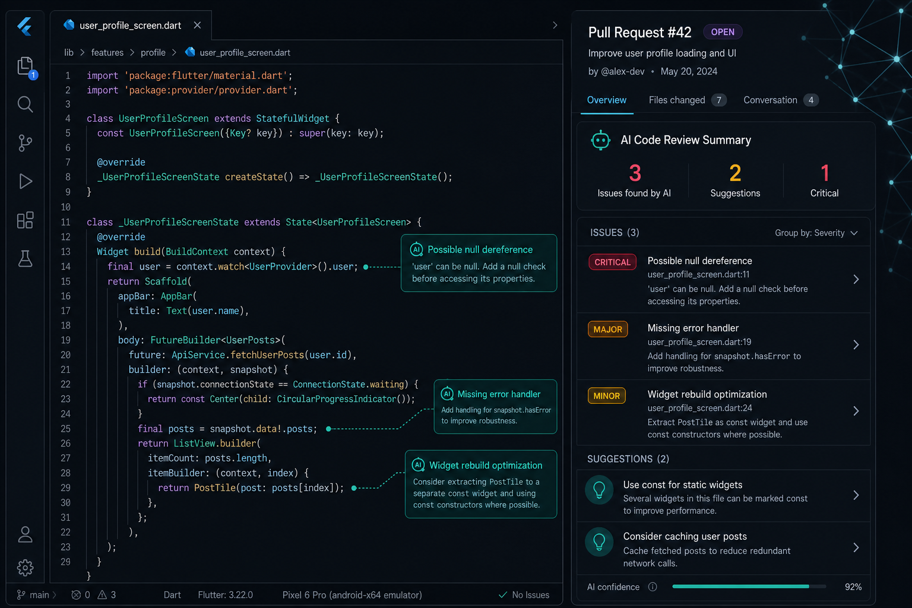This screenshot has width=912, height=608.
Task: Open the Explorer files icon
Action: [26, 66]
